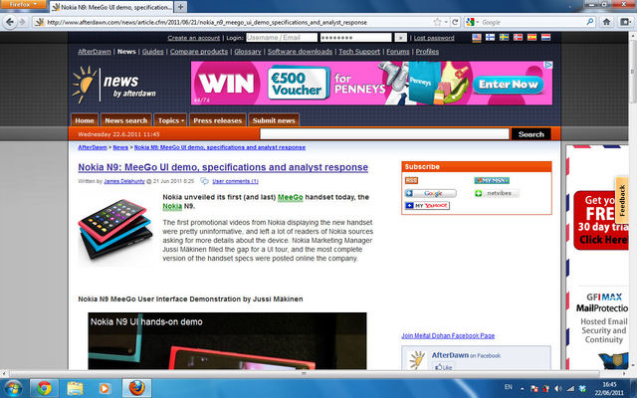This screenshot has width=637, height=398.
Task: Click the browser address bar
Action: (238, 22)
